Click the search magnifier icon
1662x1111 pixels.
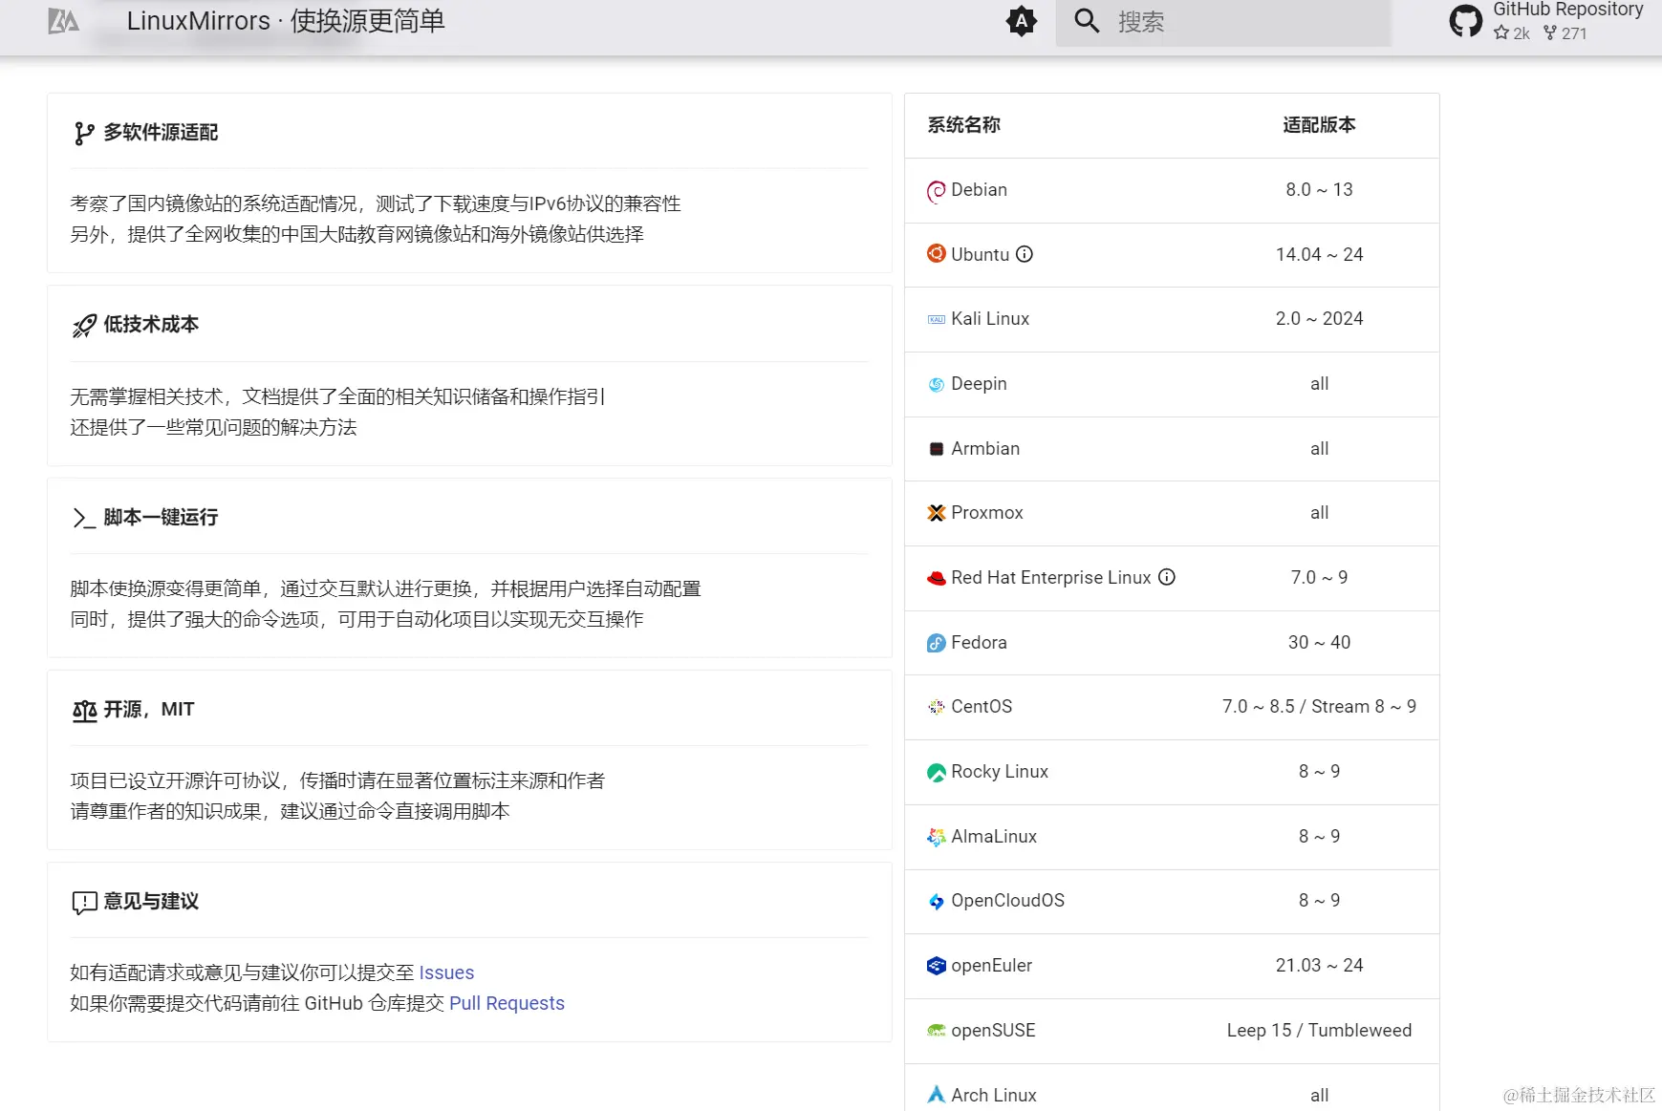tap(1087, 21)
